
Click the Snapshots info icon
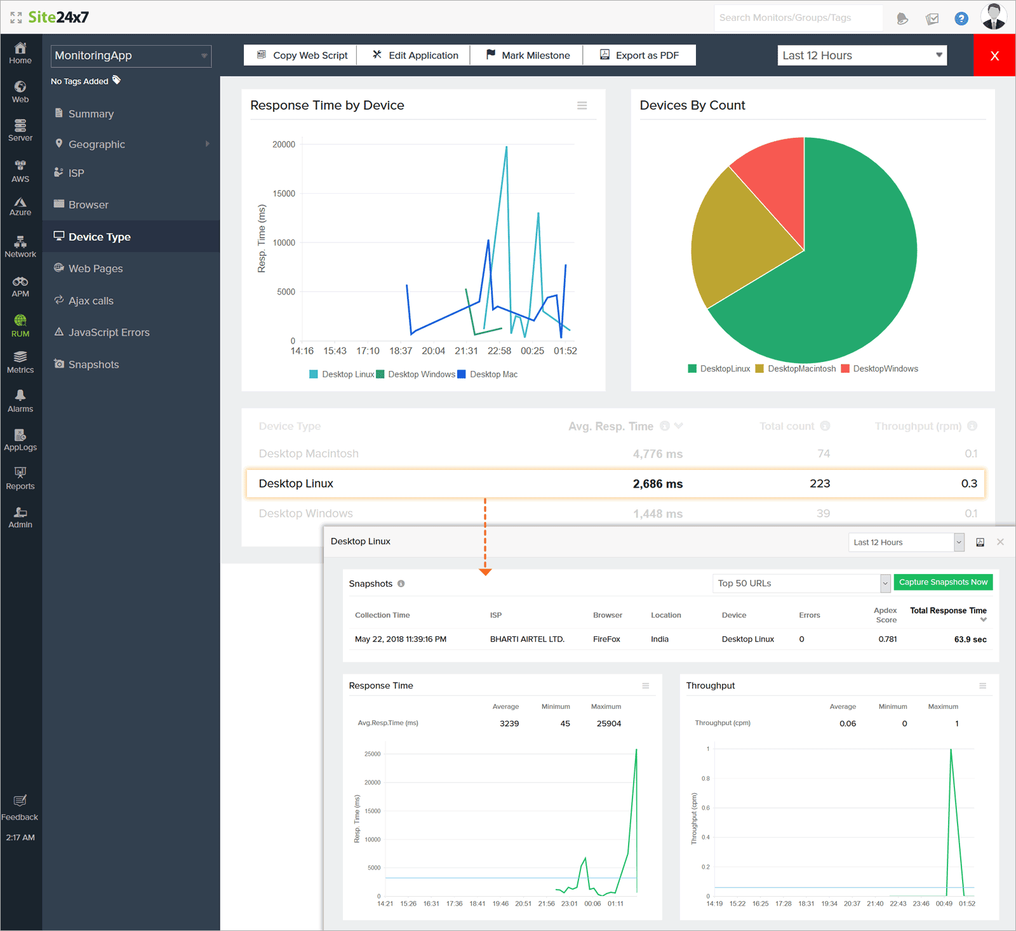click(401, 584)
